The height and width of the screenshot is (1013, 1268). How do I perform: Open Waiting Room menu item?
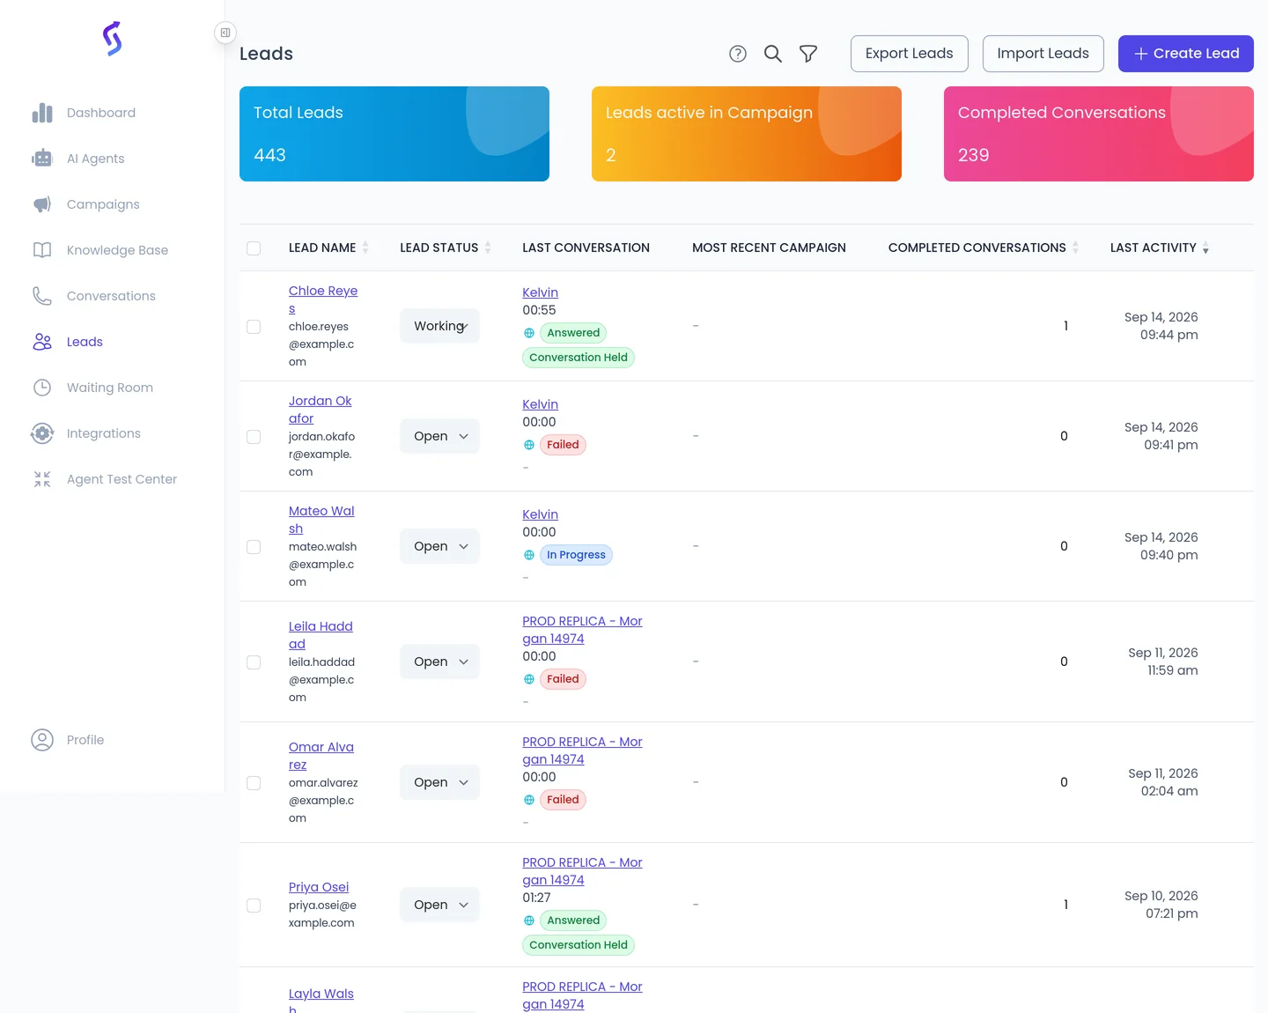pos(110,388)
